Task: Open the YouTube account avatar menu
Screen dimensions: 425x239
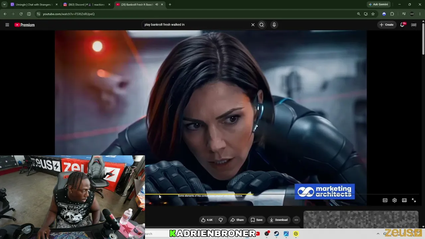Action: (x=414, y=25)
